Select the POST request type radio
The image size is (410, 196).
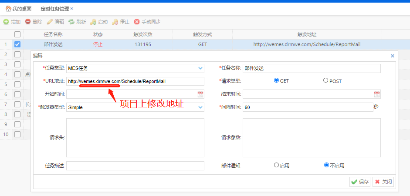coord(325,80)
